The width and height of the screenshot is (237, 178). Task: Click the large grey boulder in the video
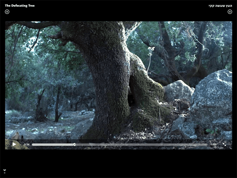(x=211, y=98)
